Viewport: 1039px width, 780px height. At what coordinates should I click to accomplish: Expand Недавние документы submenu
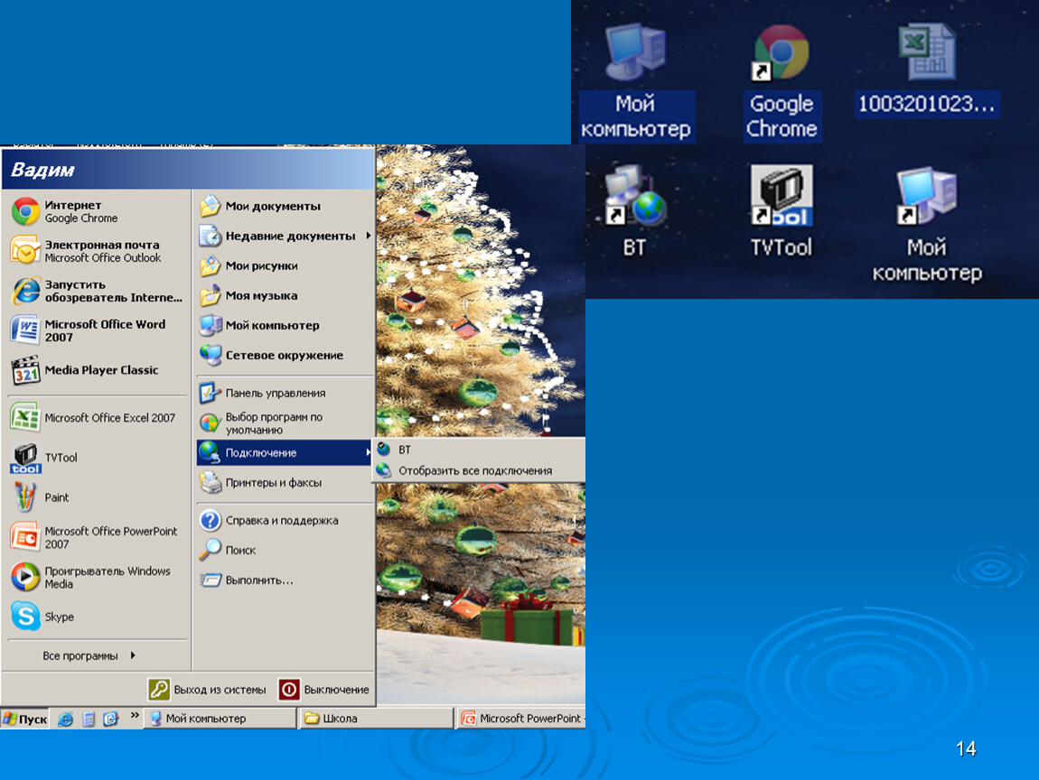point(285,236)
